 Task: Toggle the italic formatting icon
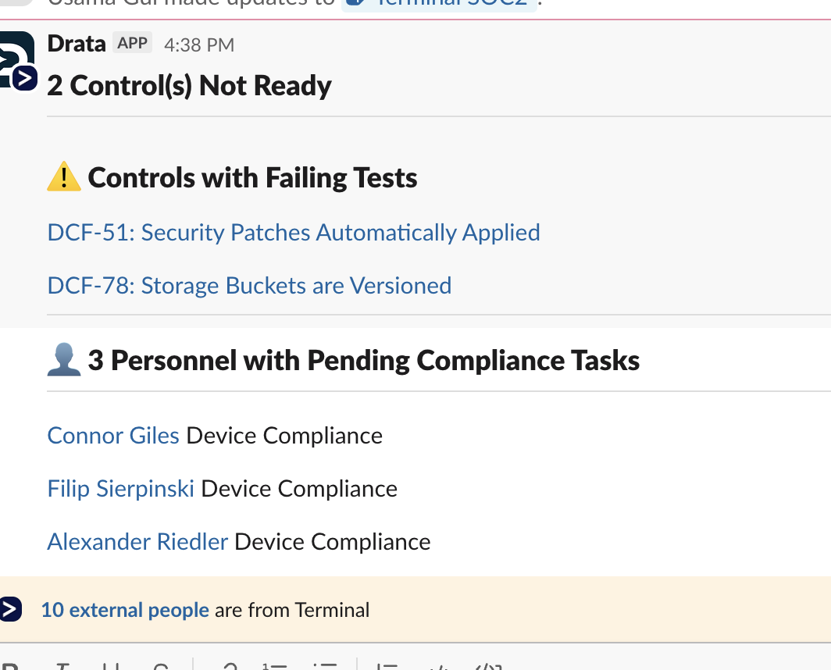pos(62,666)
